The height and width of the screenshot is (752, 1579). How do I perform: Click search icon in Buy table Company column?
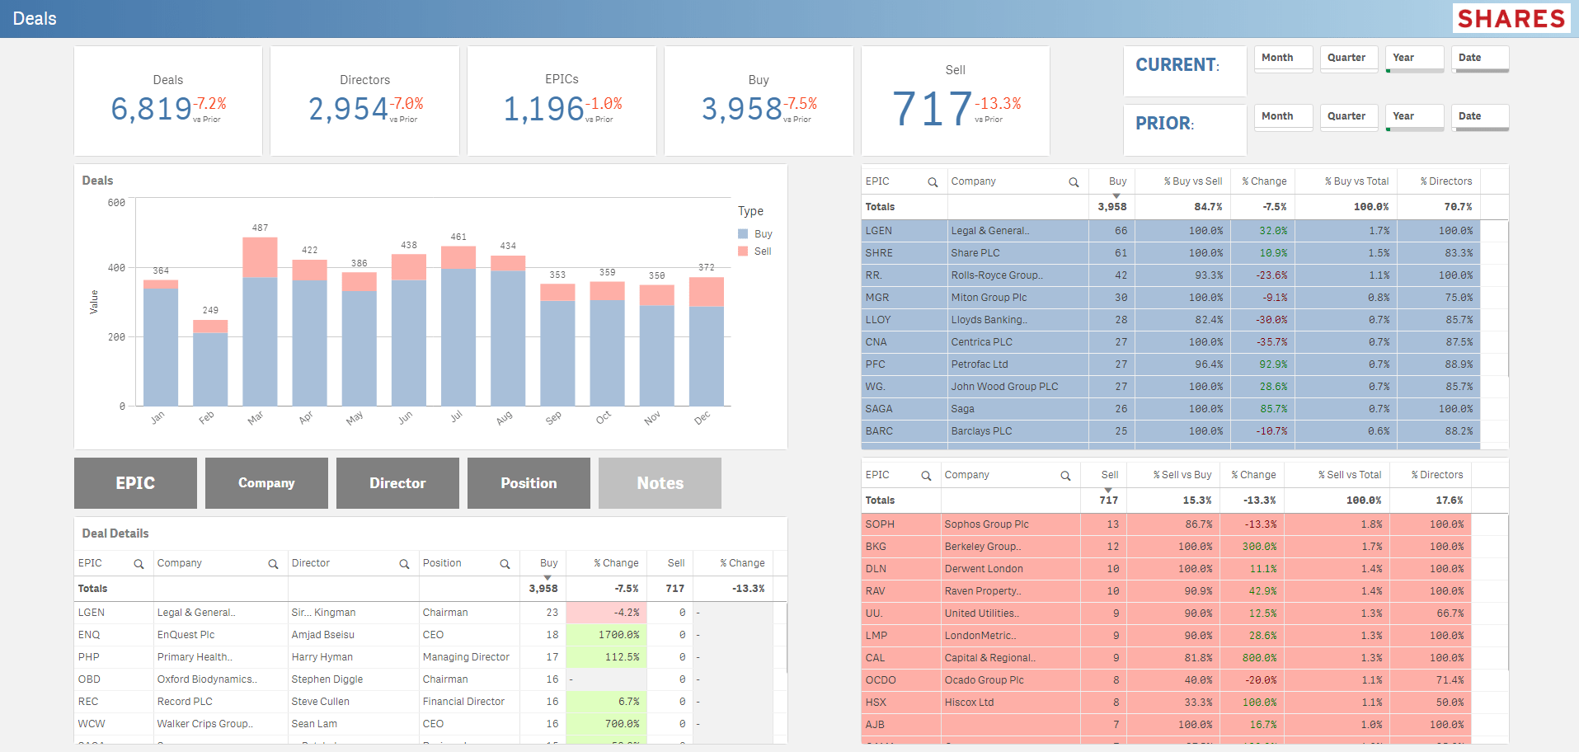(x=1074, y=182)
